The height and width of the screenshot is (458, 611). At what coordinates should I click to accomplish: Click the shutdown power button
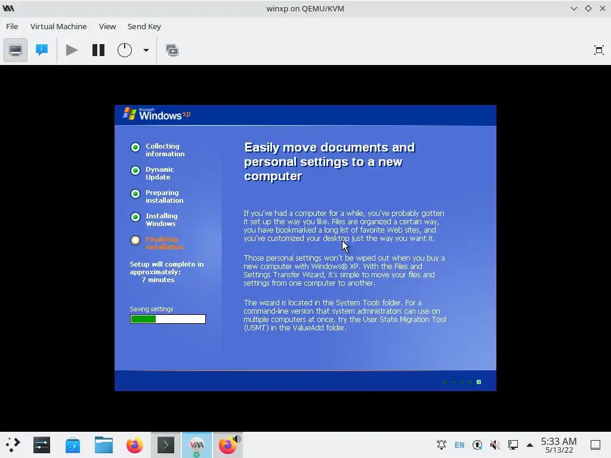pos(125,50)
